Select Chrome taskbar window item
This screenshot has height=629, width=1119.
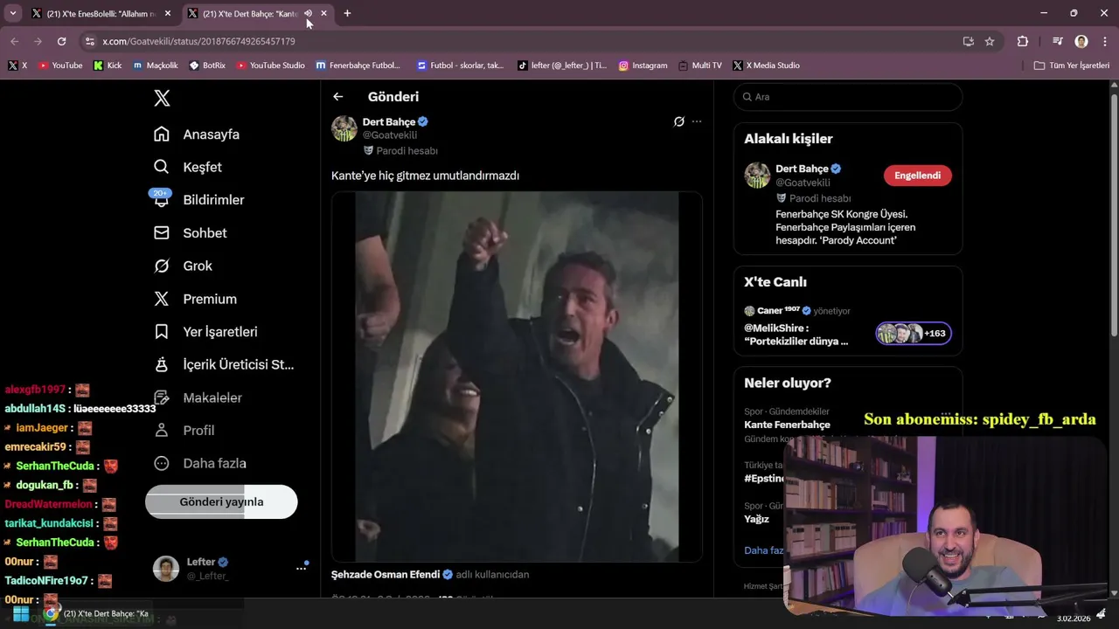[96, 614]
